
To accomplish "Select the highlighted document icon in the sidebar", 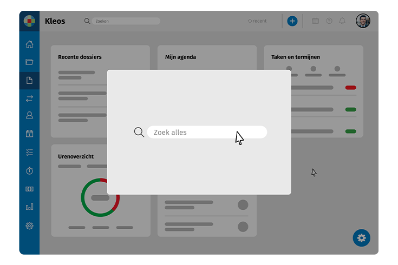I will pyautogui.click(x=29, y=81).
